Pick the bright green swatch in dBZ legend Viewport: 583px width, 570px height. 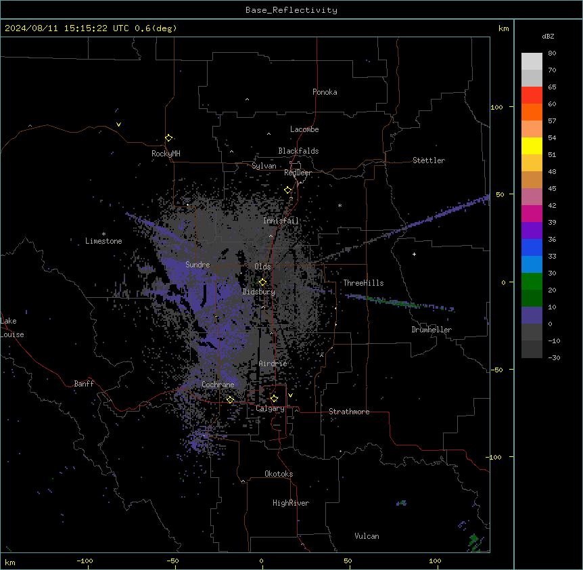click(532, 282)
